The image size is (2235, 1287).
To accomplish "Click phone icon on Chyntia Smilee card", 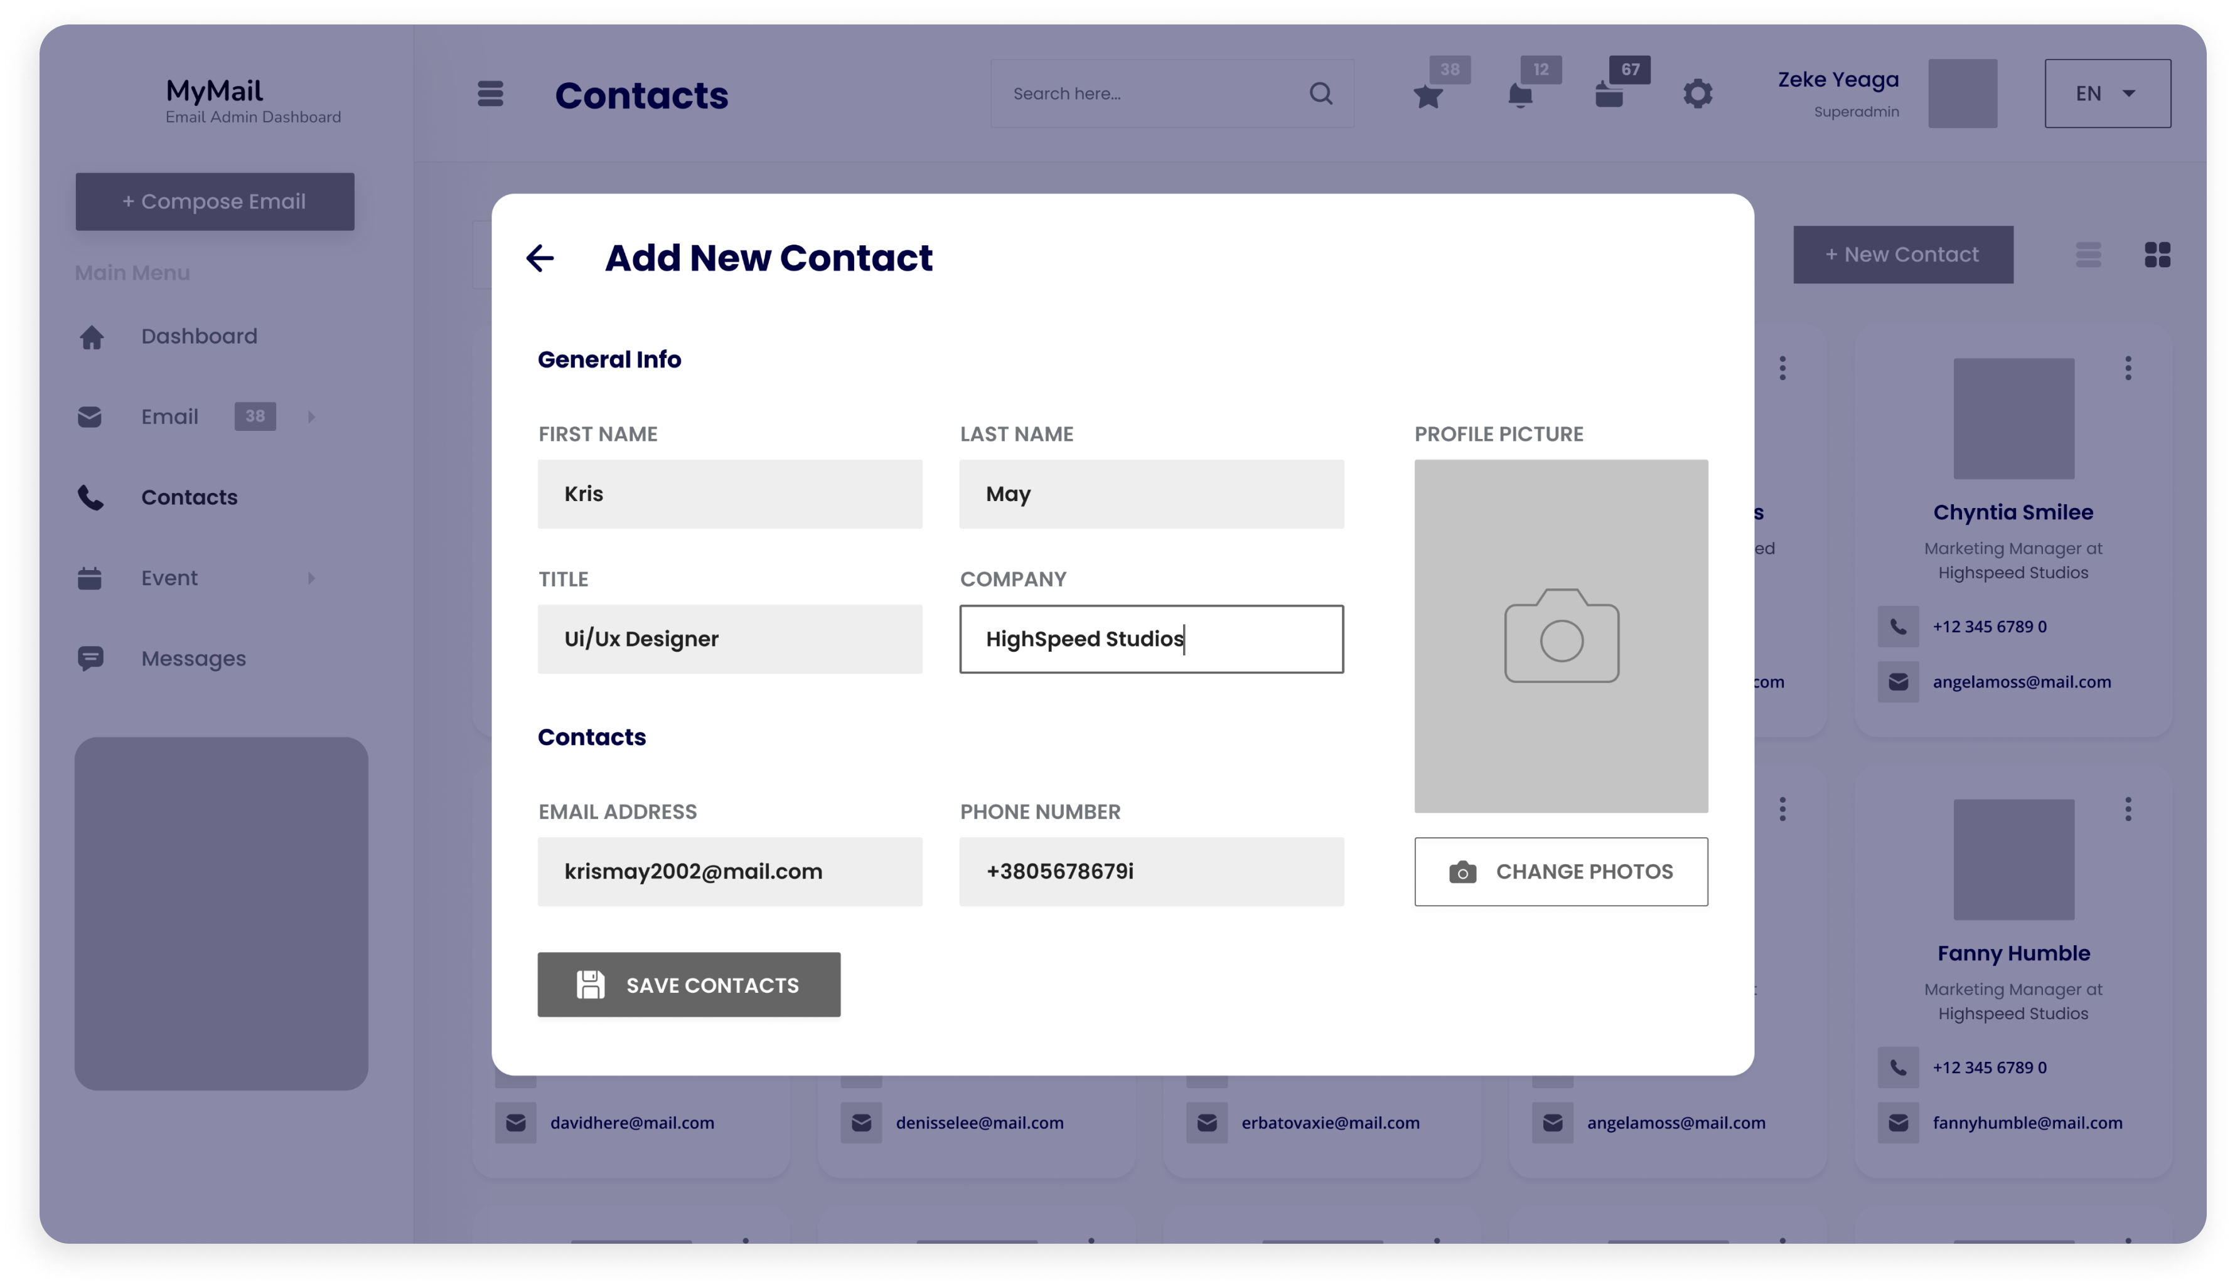I will (x=1898, y=627).
